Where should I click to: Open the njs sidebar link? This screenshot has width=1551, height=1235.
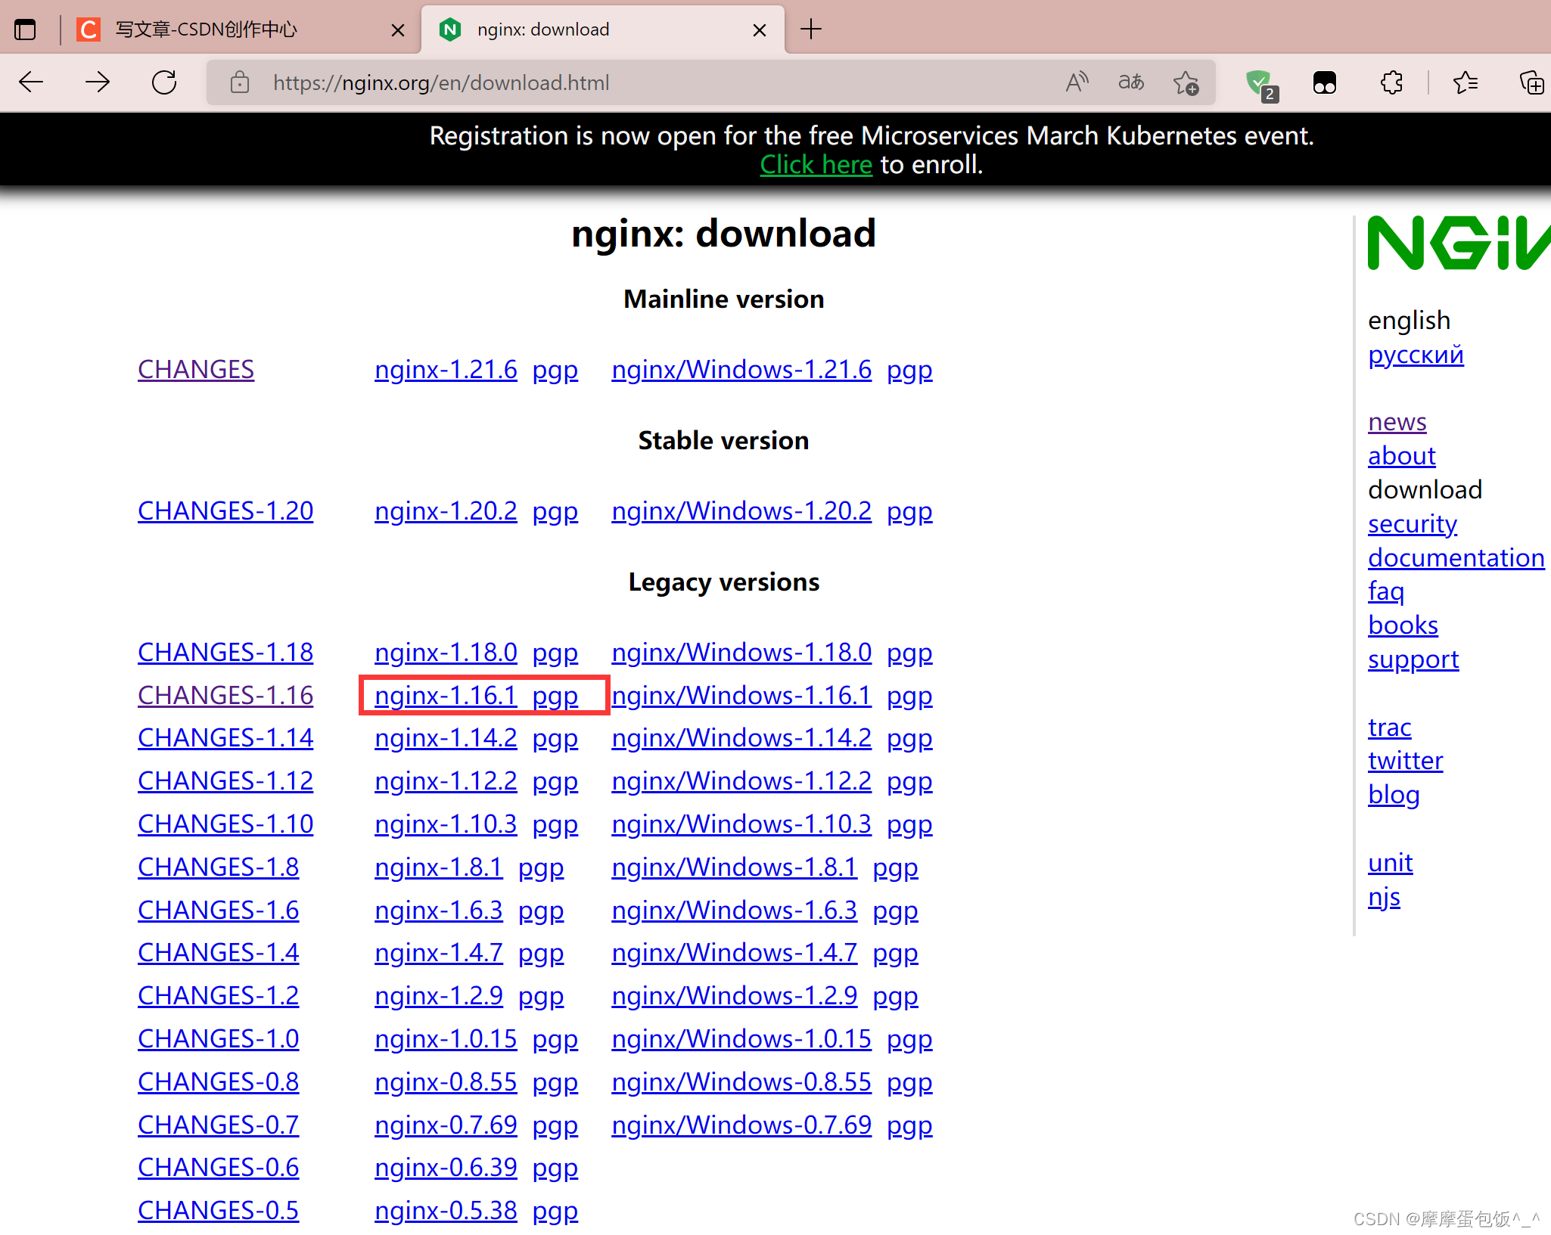[1384, 897]
